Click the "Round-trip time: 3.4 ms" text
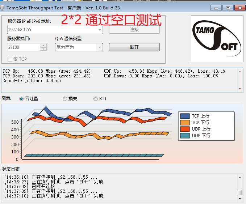Image resolution: width=246 pixels, height=204 pixels. (32, 81)
